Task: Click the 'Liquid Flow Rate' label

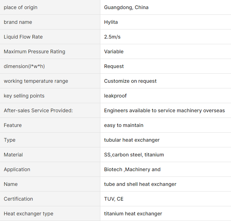Action: click(x=23, y=37)
